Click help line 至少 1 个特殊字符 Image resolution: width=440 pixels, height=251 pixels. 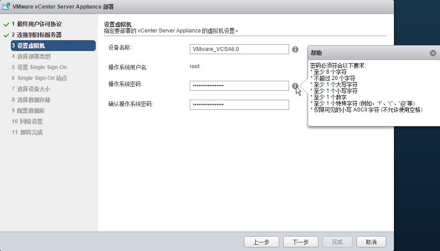363,103
